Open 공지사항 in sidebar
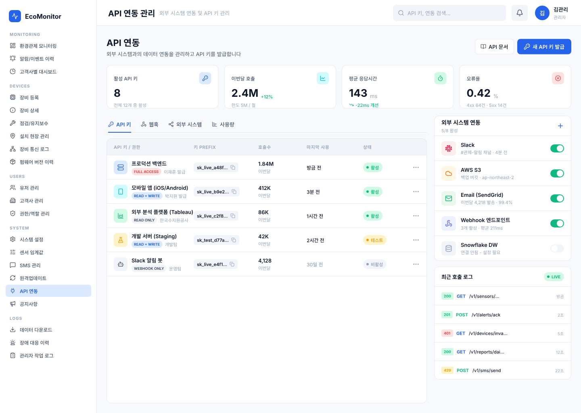The image size is (581, 413). pos(48,304)
